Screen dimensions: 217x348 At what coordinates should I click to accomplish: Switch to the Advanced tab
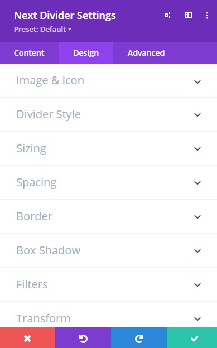point(146,53)
